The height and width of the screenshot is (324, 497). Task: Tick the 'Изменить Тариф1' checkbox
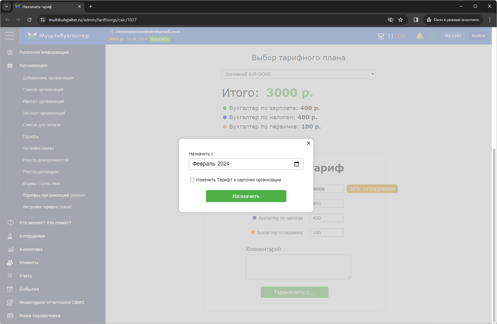click(192, 180)
